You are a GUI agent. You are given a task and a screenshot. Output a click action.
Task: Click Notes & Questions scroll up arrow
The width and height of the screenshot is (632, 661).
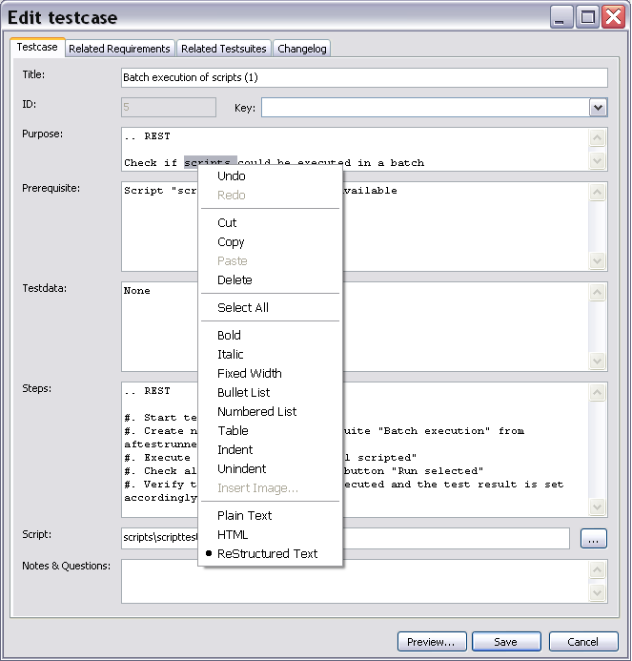(598, 570)
